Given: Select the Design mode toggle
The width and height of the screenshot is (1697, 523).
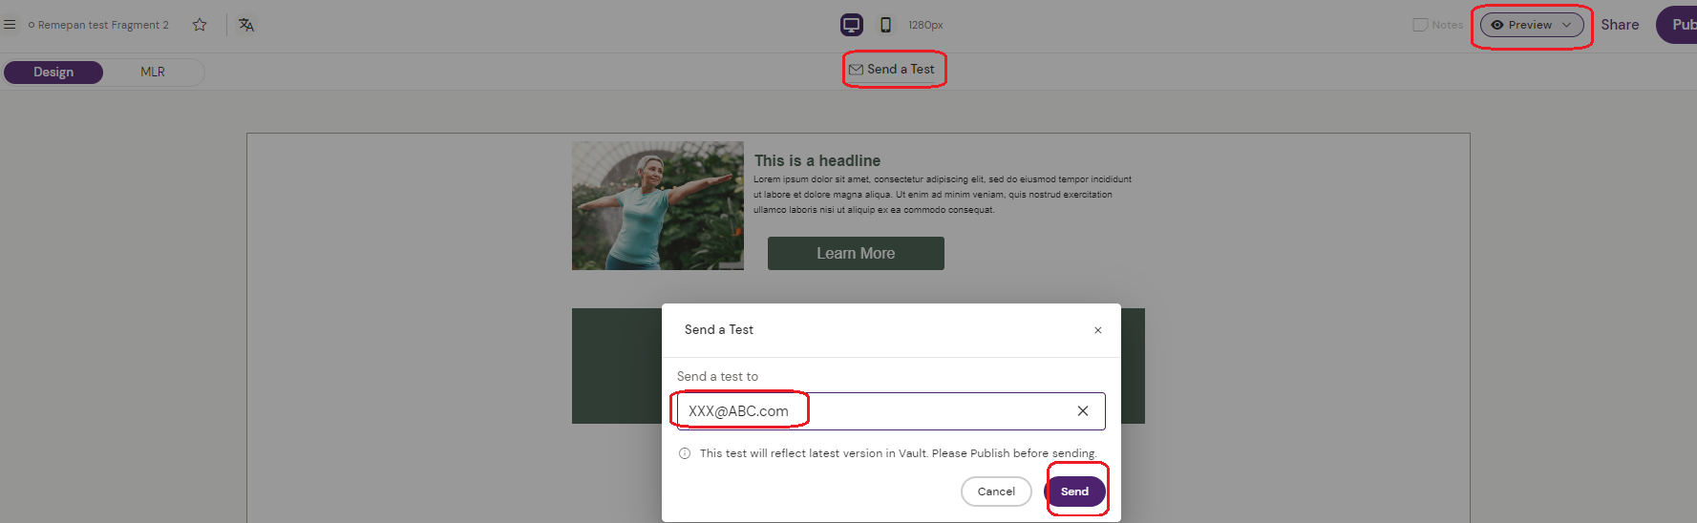Looking at the screenshot, I should point(53,73).
